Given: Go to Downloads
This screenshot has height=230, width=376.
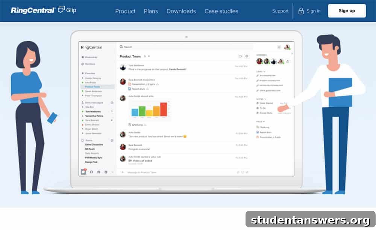Looking at the screenshot, I should 181,11.
